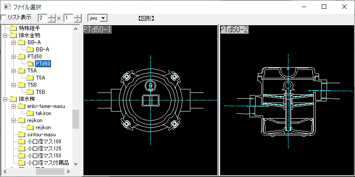Collapse the 排水金物 tree node
The image size is (355, 177).
tap(5, 35)
